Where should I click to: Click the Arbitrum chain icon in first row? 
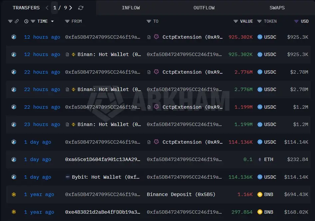tap(14, 37)
